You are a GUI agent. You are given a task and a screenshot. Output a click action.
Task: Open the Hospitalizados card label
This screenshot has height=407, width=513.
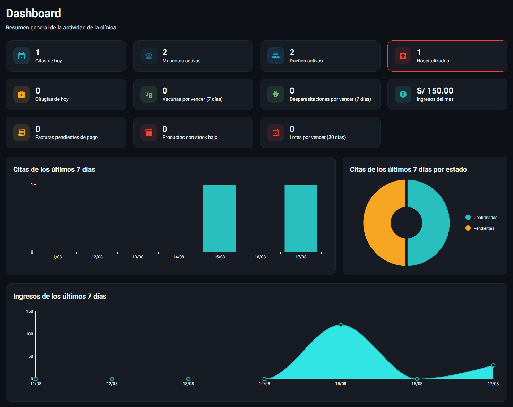433,61
